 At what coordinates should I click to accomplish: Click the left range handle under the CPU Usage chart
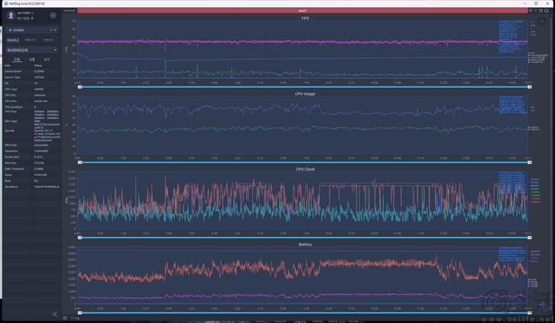[80, 162]
